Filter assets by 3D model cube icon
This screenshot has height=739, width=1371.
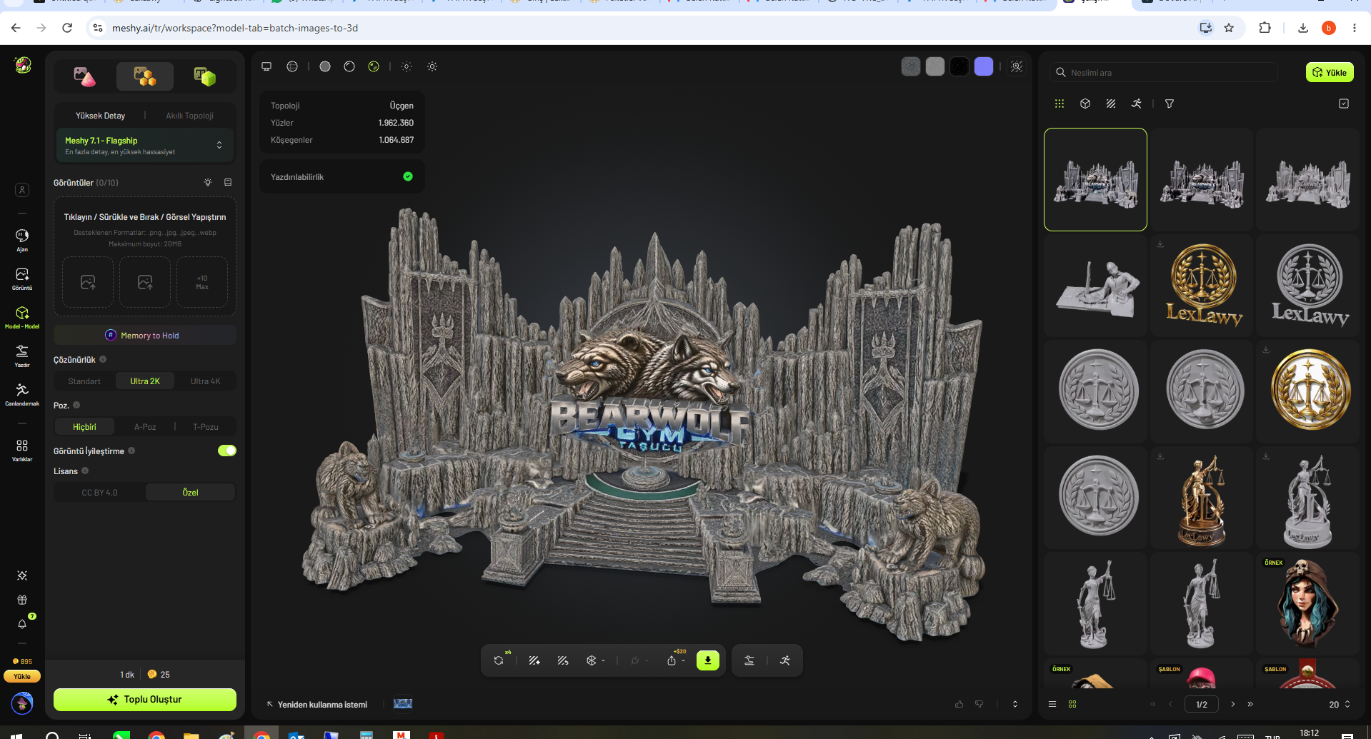[x=1085, y=104]
